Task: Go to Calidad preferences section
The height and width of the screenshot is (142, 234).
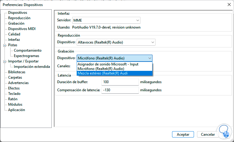Action: [14, 34]
